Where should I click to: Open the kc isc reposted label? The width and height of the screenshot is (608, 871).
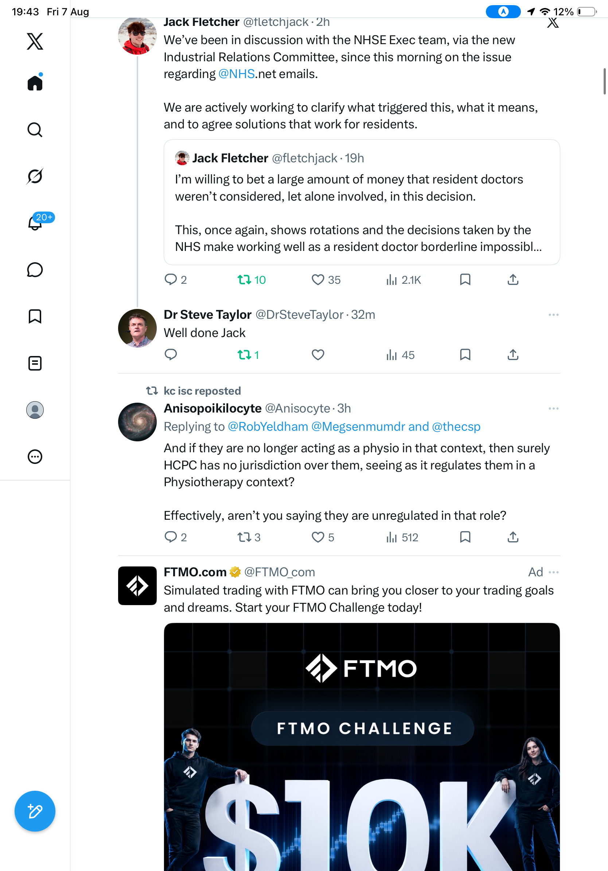[x=202, y=391]
